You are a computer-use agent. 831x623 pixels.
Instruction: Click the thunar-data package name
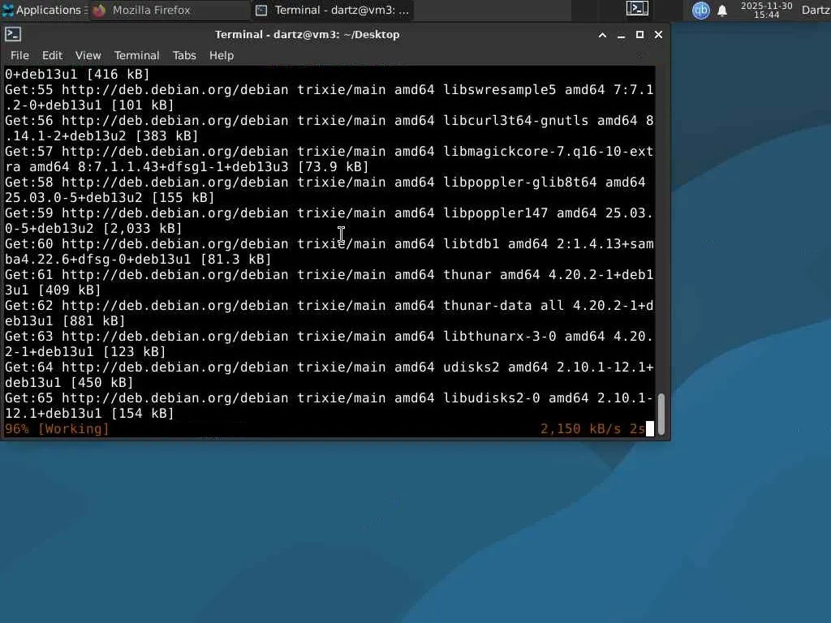[487, 306]
